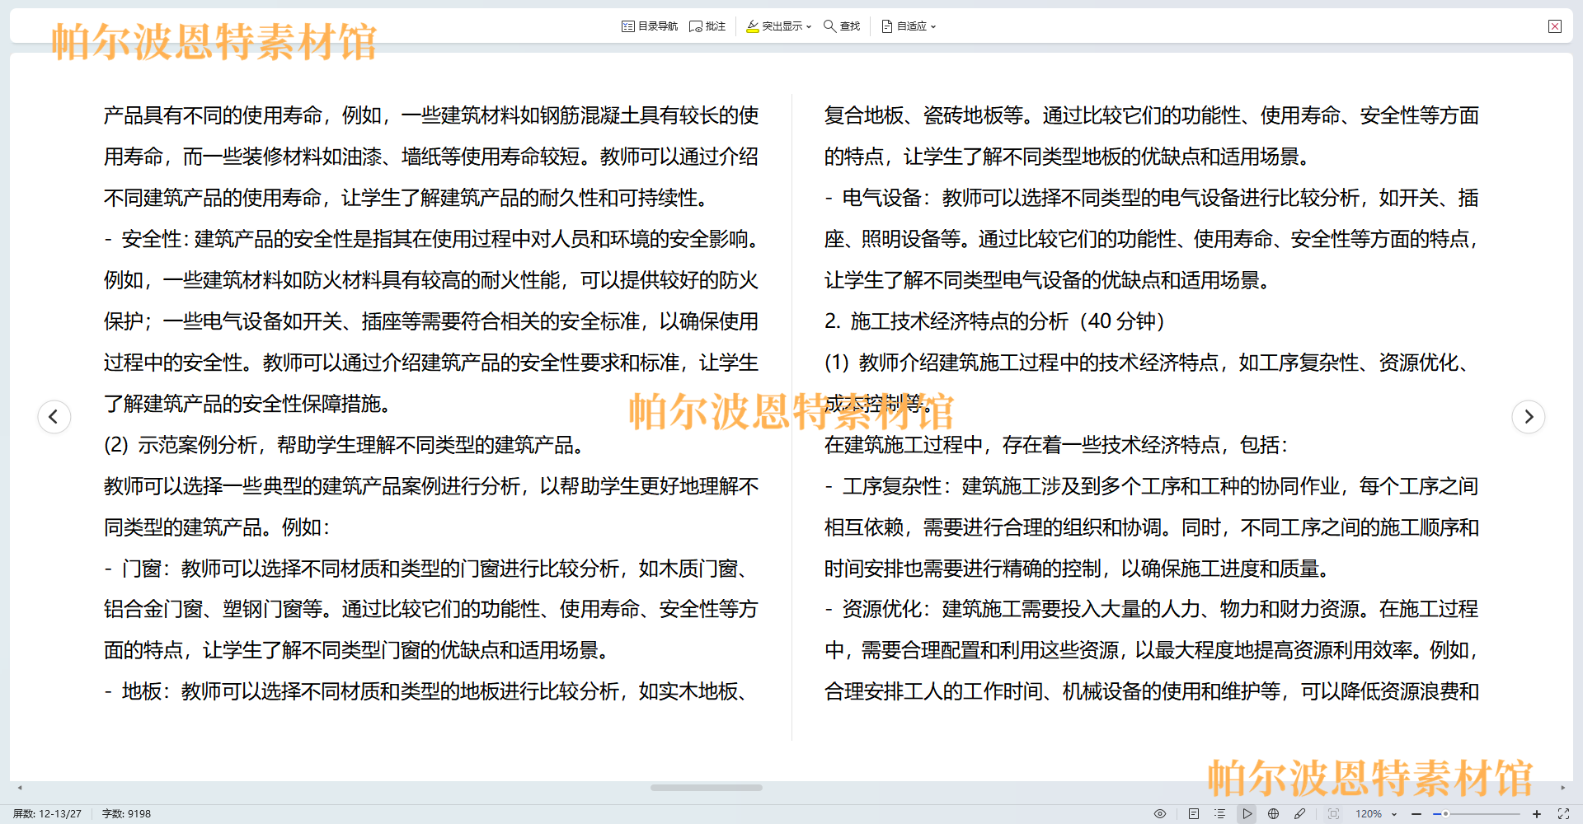Click the bullet line starting '- 安全性'
The width and height of the screenshot is (1583, 824).
point(432,239)
